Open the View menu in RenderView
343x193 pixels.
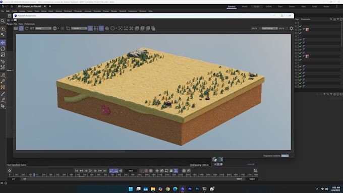[21, 24]
